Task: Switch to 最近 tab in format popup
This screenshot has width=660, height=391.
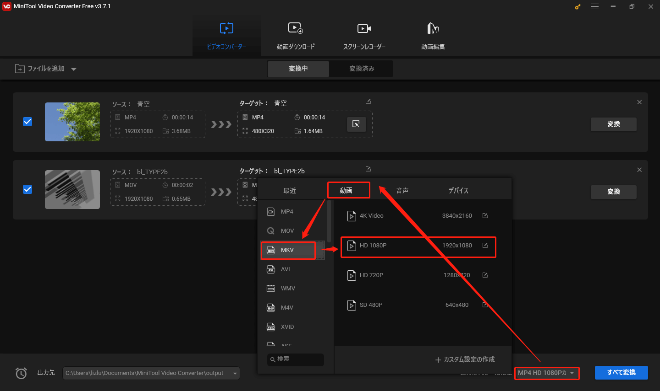Action: [x=290, y=191]
